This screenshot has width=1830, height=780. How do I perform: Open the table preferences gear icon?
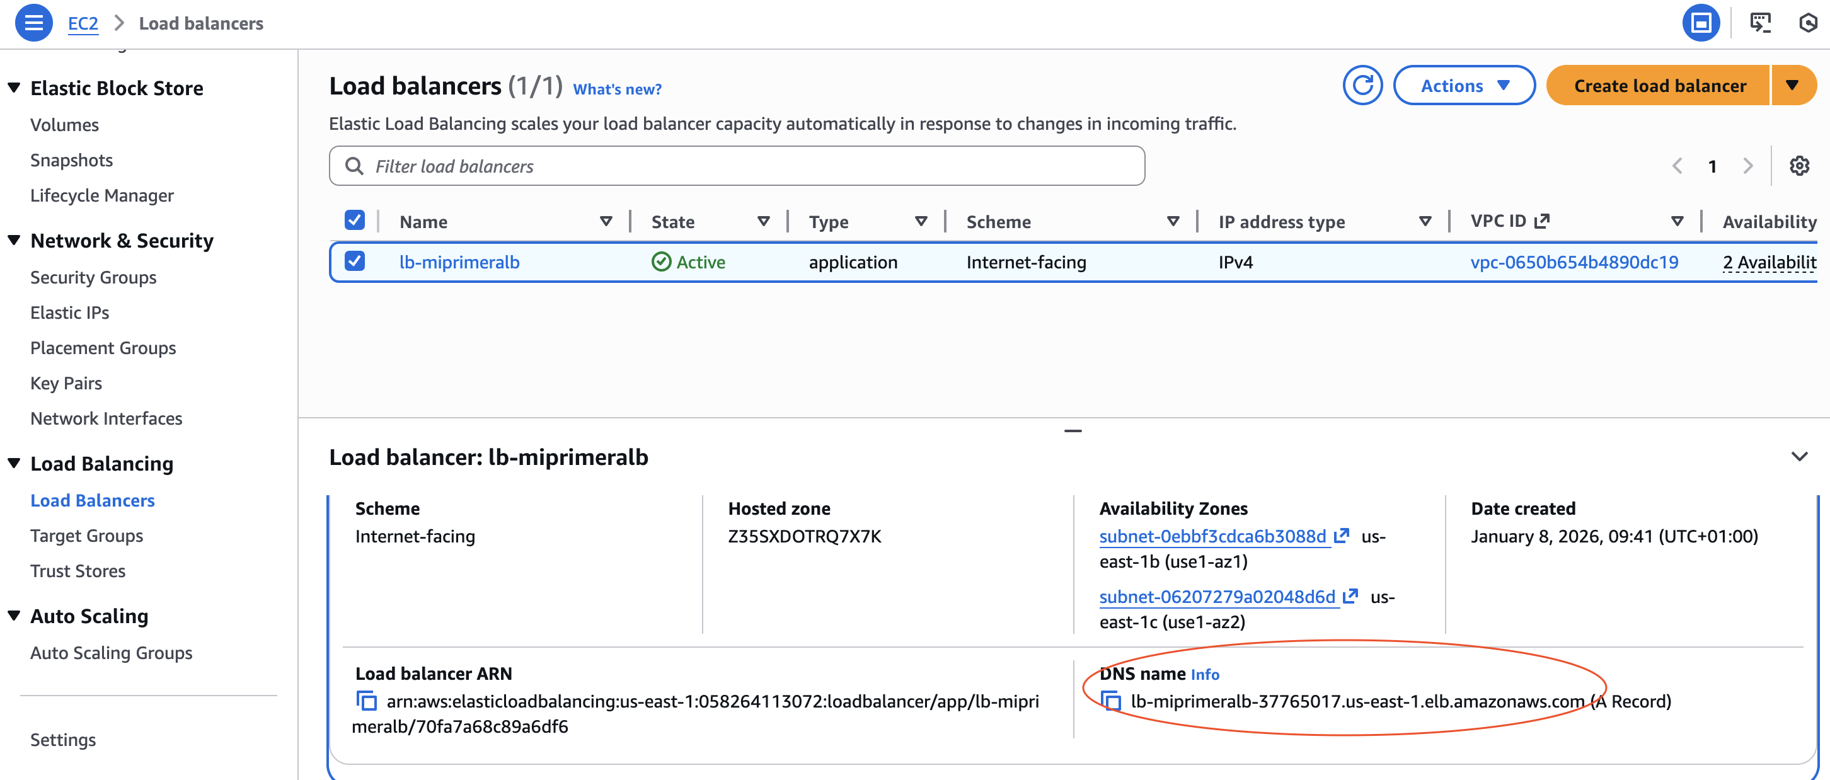1798,166
